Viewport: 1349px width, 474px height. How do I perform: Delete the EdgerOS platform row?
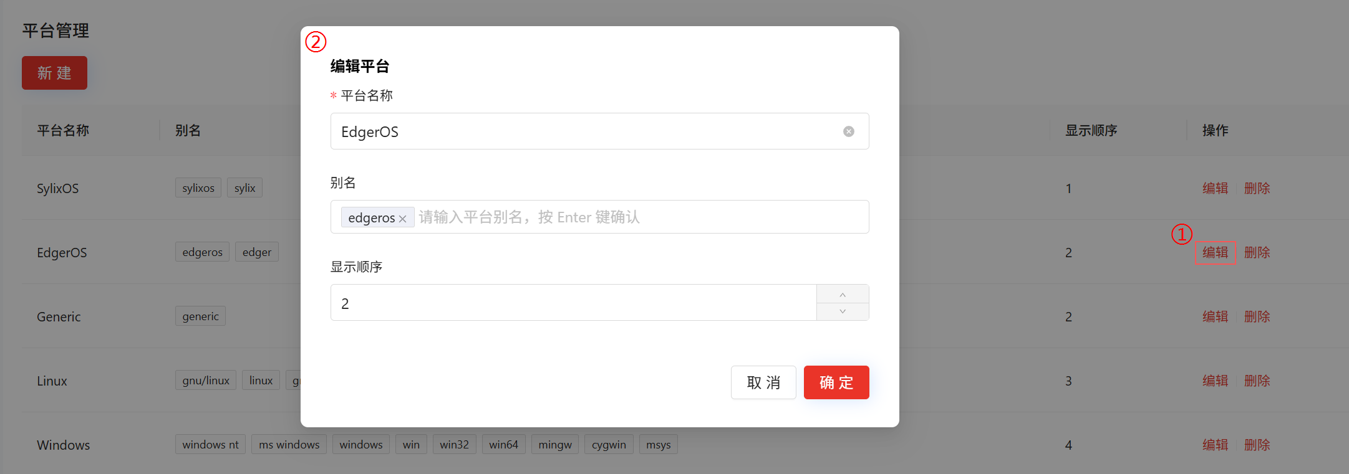(1257, 252)
